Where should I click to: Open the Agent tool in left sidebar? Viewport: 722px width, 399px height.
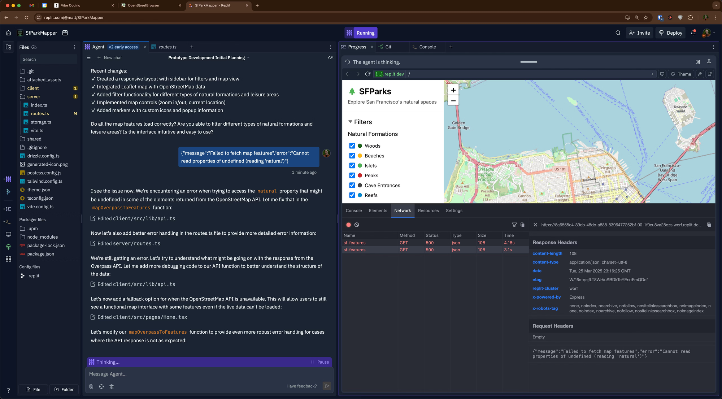(8, 179)
